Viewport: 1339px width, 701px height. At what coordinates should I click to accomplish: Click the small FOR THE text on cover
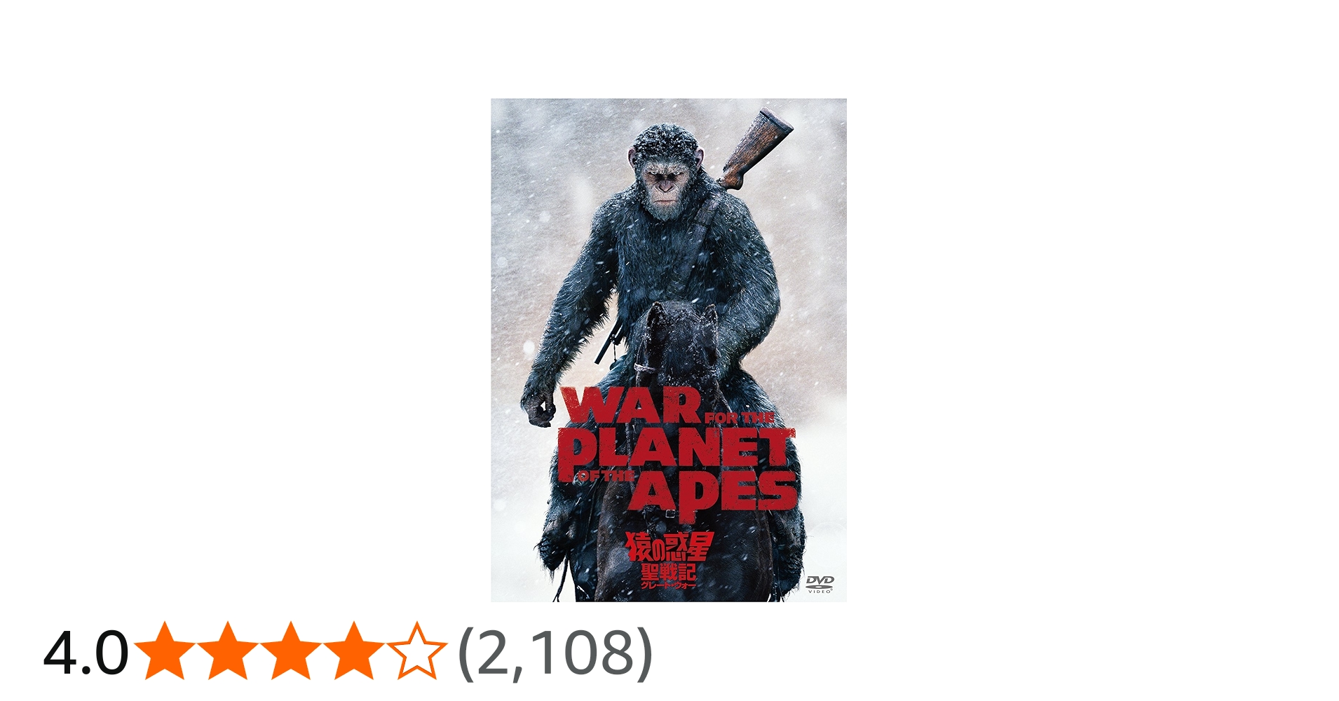pos(740,418)
